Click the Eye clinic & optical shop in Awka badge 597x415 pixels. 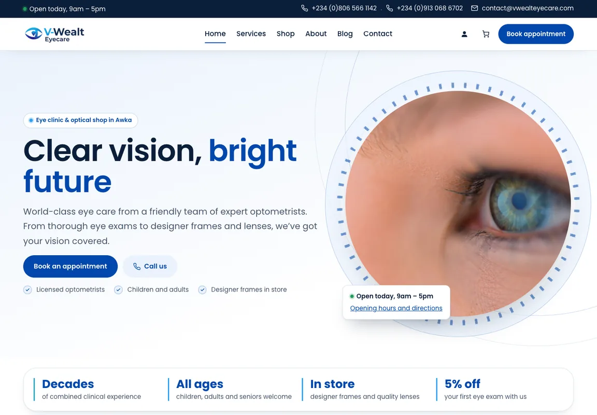point(80,120)
